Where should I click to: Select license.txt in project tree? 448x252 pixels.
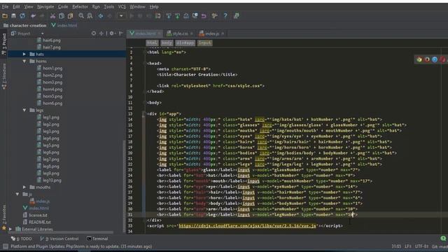pos(38,215)
